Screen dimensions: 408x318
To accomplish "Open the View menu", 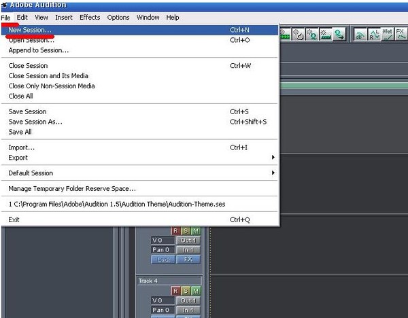I will point(41,18).
